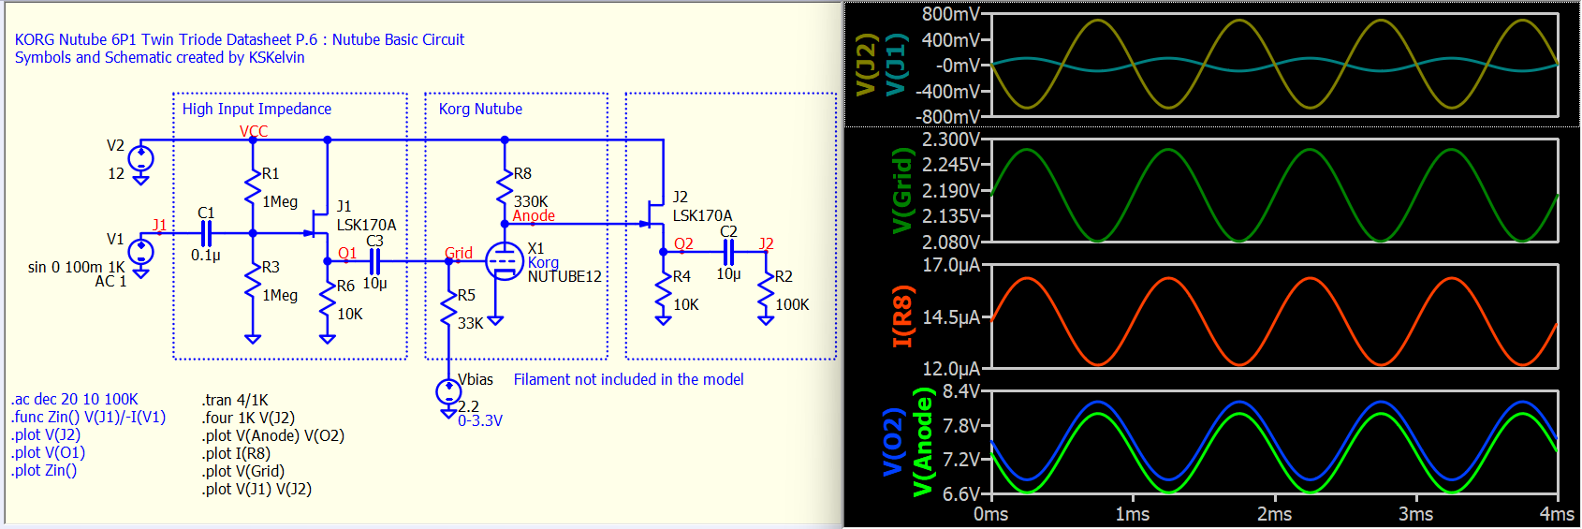The height and width of the screenshot is (529, 1582).
Task: Select the R1 1Meg resistor symbol
Action: point(252,186)
